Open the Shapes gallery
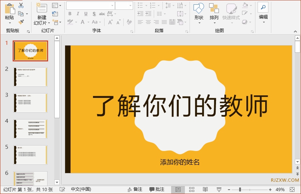The image size is (301, 194). pos(199,13)
